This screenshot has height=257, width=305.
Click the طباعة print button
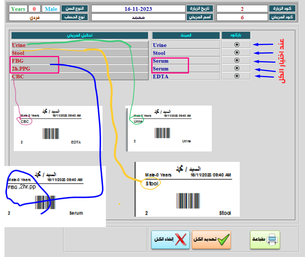(x=265, y=239)
